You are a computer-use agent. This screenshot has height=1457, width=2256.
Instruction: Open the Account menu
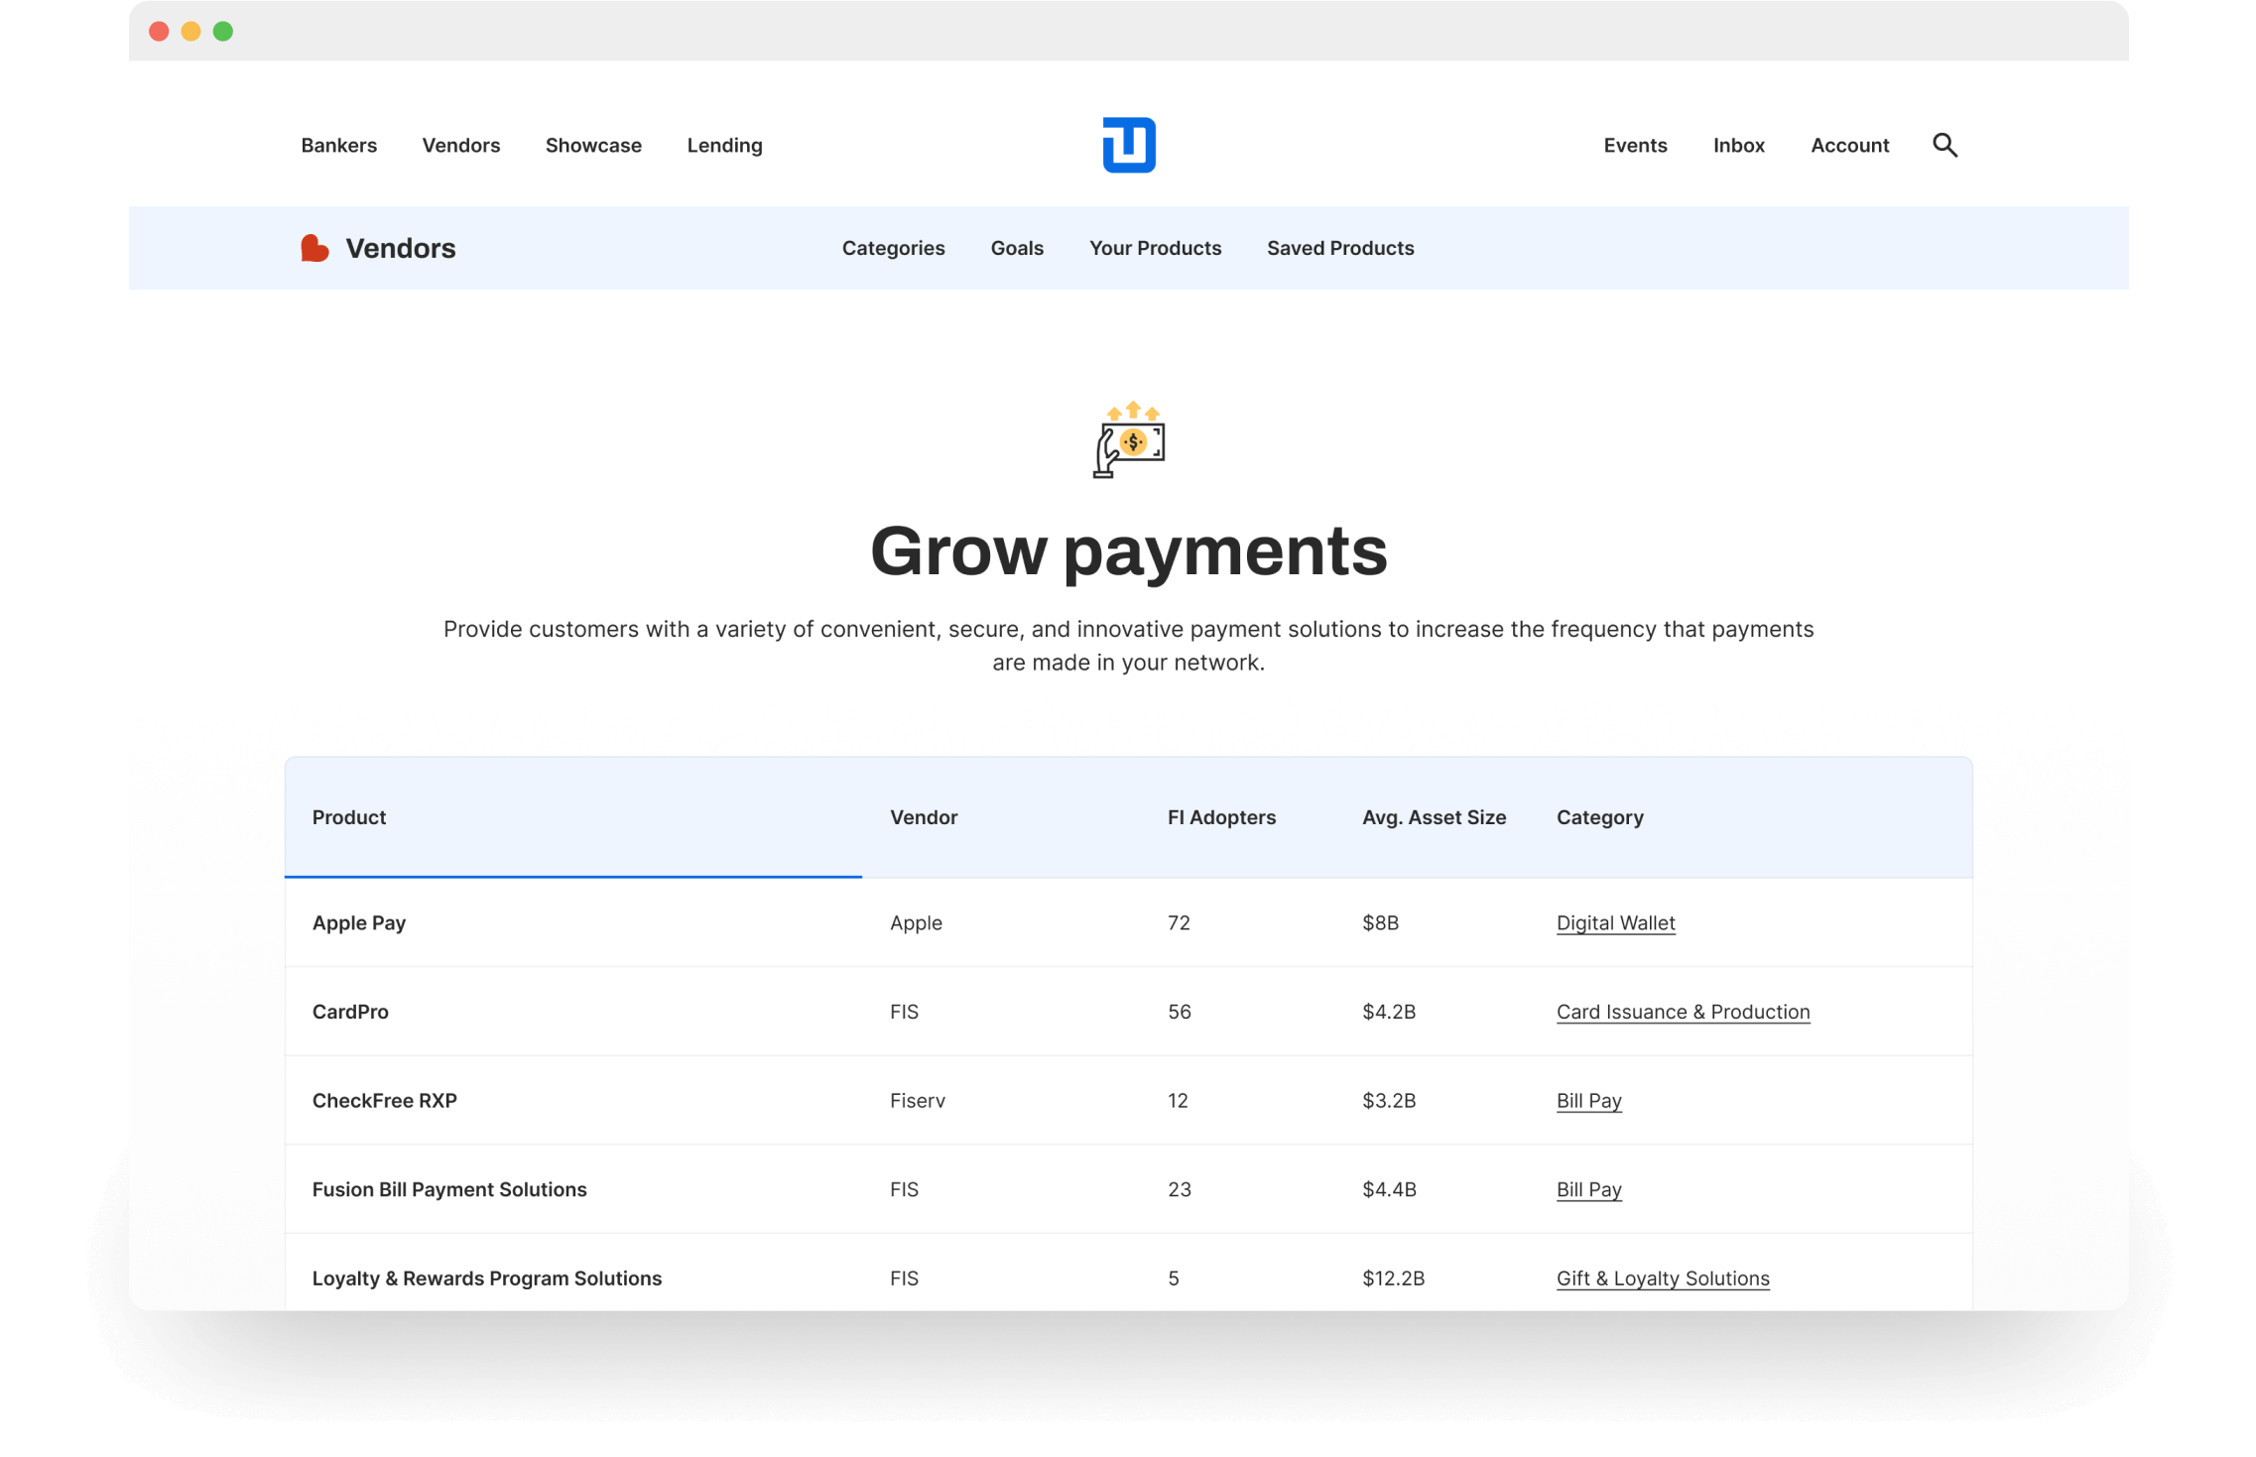click(x=1849, y=145)
